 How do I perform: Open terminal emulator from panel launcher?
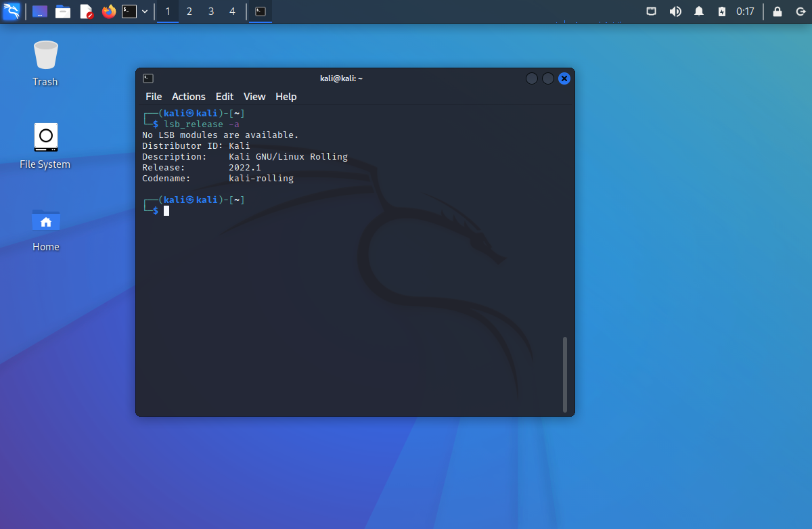[x=129, y=11]
